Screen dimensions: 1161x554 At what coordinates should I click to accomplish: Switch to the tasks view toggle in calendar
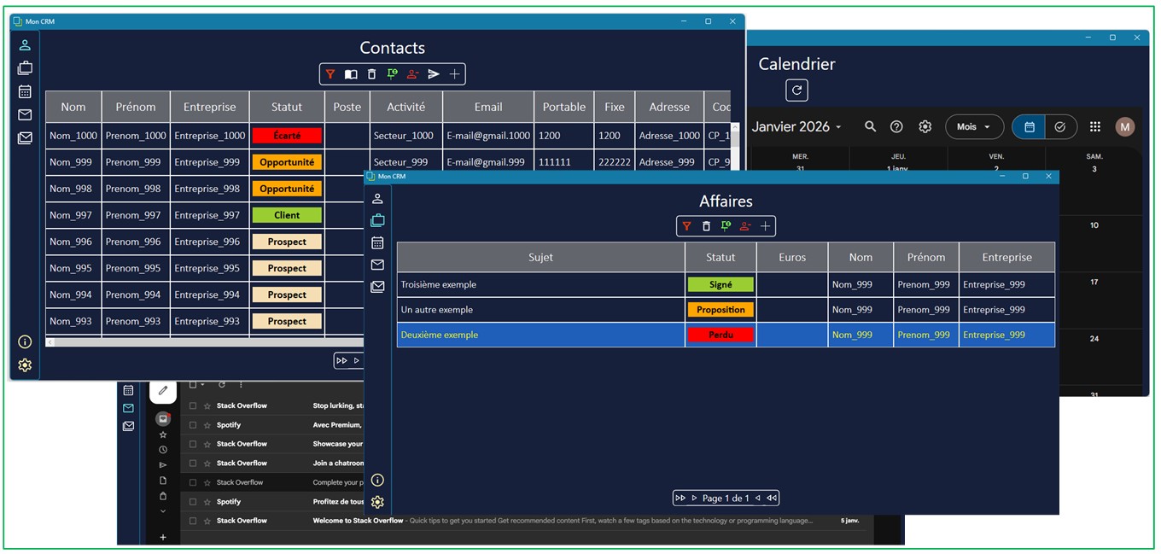pyautogui.click(x=1060, y=127)
